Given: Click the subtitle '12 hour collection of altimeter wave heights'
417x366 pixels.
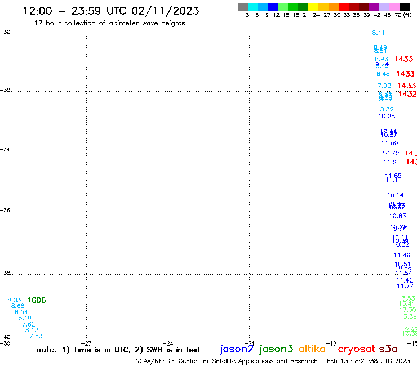Looking at the screenshot, I should point(109,23).
